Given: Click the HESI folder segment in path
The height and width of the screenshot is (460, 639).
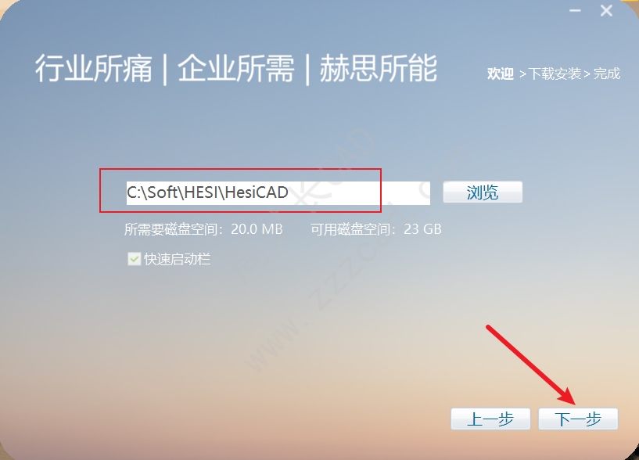Looking at the screenshot, I should (x=199, y=192).
